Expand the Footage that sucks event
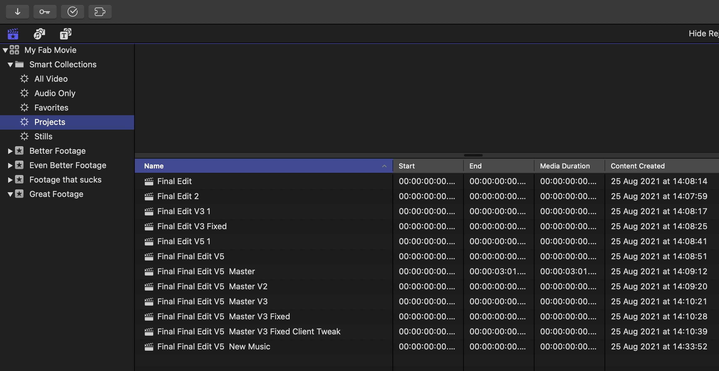The width and height of the screenshot is (719, 371). point(10,180)
